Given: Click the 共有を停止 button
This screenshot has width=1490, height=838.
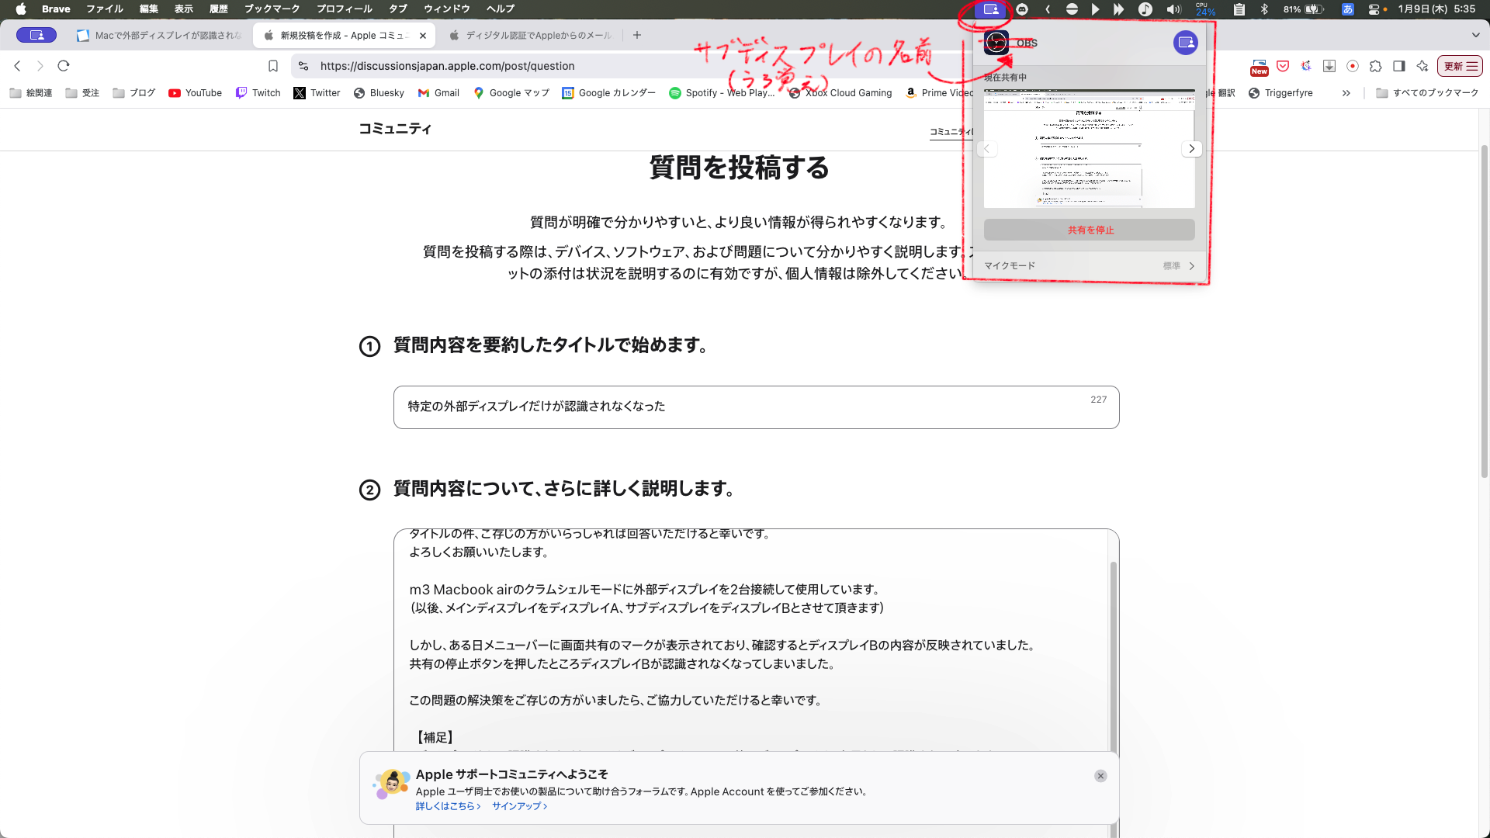Looking at the screenshot, I should pos(1090,230).
